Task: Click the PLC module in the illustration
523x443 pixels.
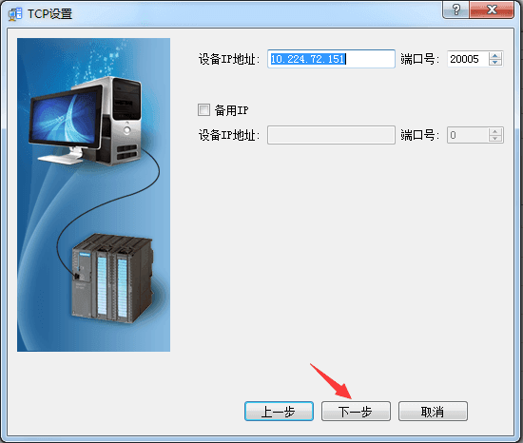Action: click(112, 279)
